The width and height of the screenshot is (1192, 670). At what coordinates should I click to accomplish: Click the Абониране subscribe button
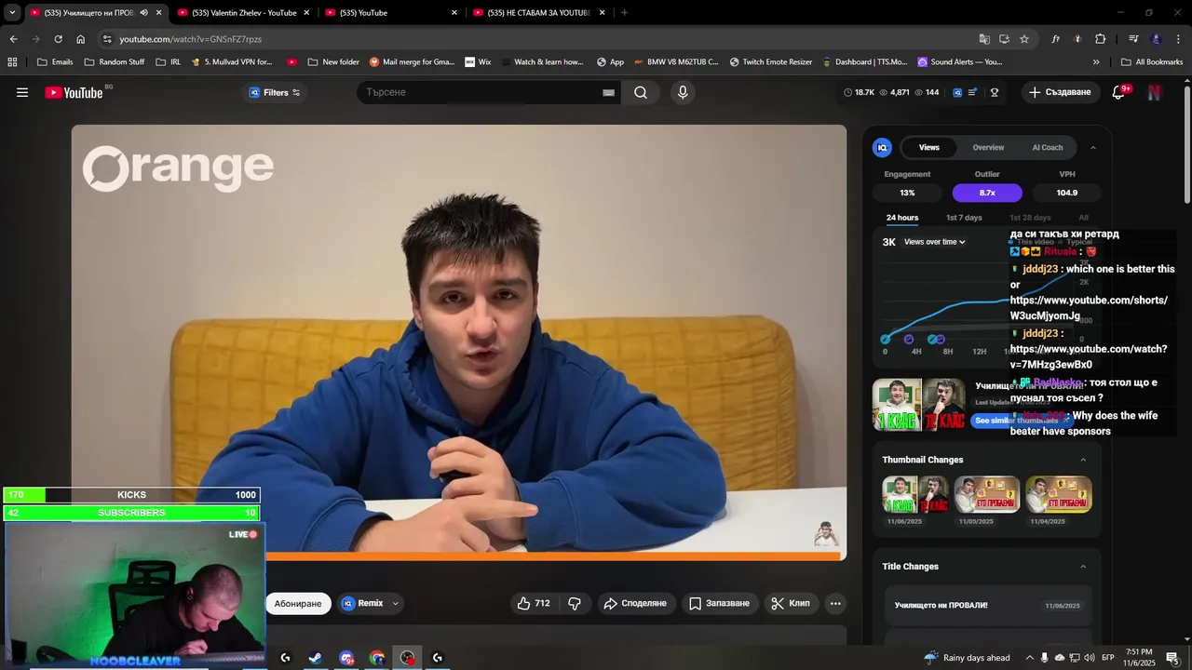point(298,603)
